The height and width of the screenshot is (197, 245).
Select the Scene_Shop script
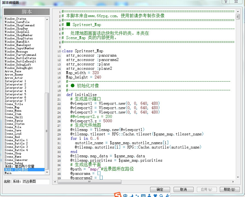coord(24,153)
